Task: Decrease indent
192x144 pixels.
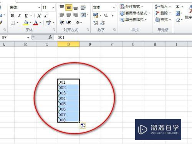Action: point(62,23)
